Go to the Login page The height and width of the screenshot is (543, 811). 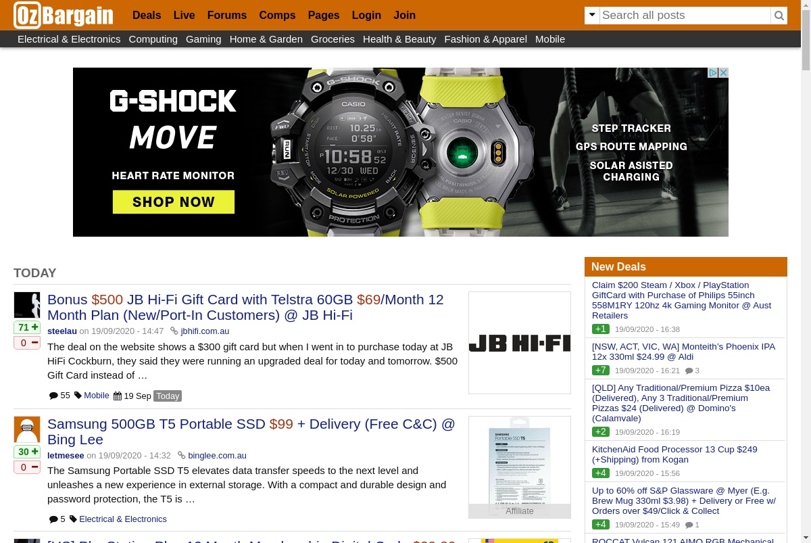(366, 15)
